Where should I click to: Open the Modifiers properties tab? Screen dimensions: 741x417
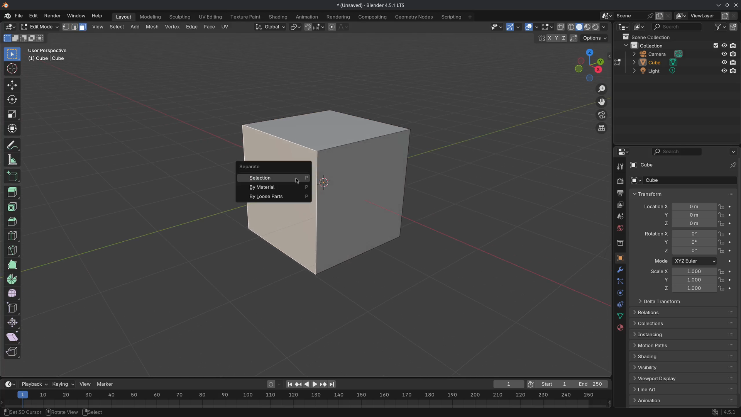pos(620,270)
